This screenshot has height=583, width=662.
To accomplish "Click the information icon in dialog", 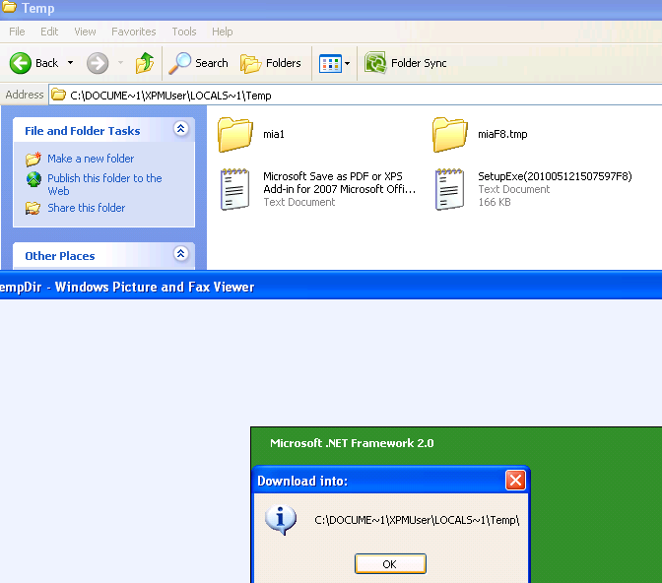I will [281, 520].
